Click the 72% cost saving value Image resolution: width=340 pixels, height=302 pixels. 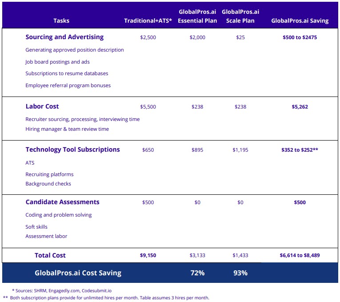tap(197, 273)
